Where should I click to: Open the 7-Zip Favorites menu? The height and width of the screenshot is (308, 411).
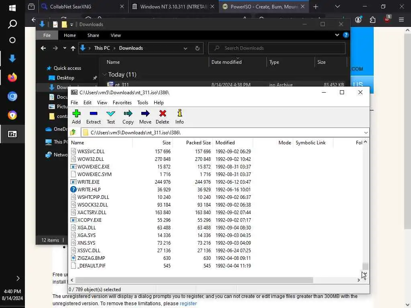[x=122, y=103]
